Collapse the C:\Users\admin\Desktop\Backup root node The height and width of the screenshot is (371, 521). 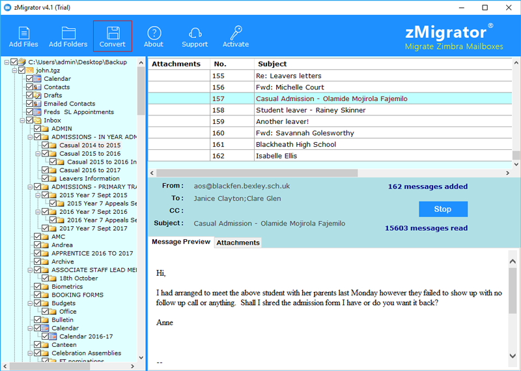[7, 62]
